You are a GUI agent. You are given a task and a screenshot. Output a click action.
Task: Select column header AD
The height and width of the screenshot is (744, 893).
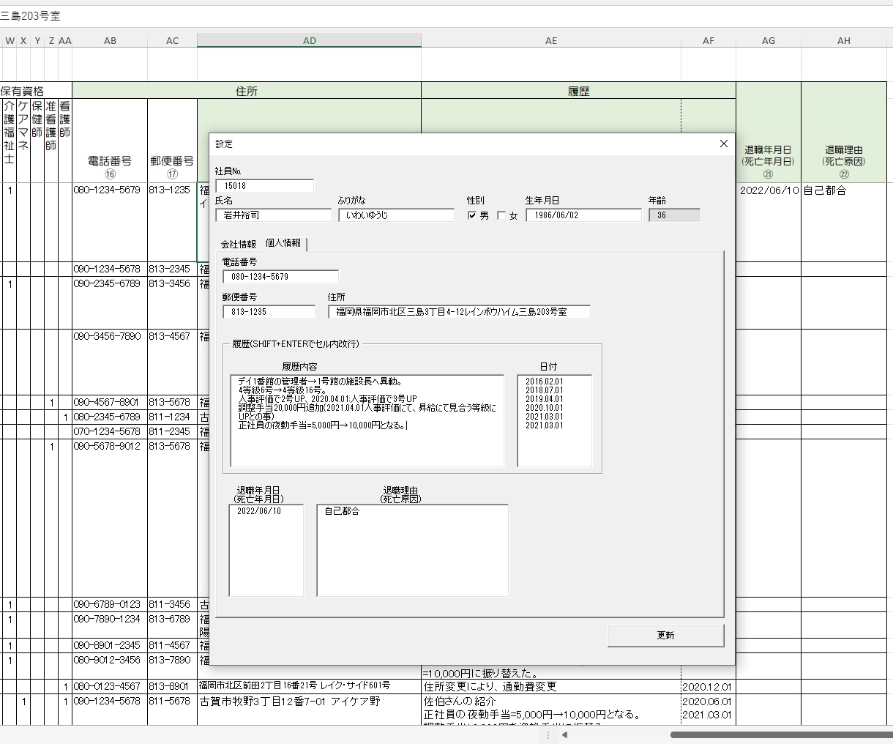tap(309, 41)
